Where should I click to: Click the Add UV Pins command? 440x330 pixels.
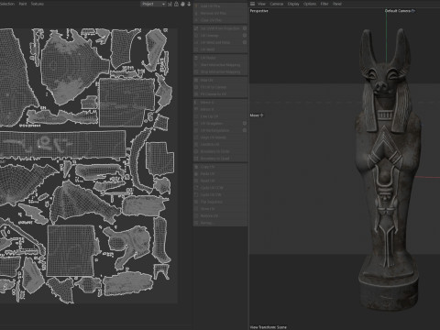220,5
